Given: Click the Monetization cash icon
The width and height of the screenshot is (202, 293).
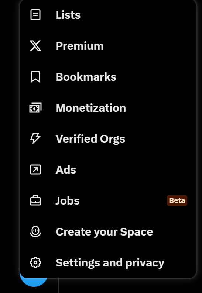Looking at the screenshot, I should pyautogui.click(x=35, y=108).
